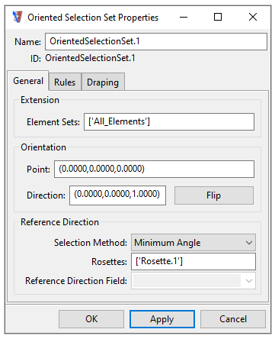
Task: Select the Element Sets field
Action: [169, 121]
